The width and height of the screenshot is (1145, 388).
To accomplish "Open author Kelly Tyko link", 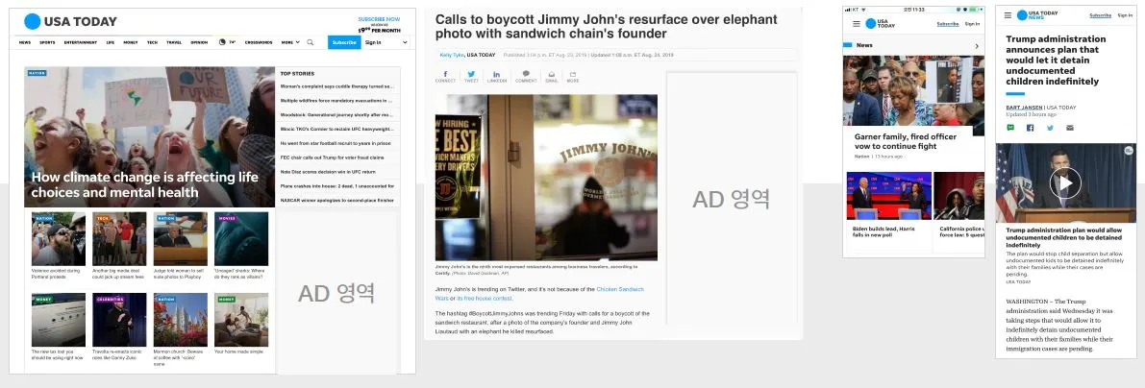I will pos(451,55).
